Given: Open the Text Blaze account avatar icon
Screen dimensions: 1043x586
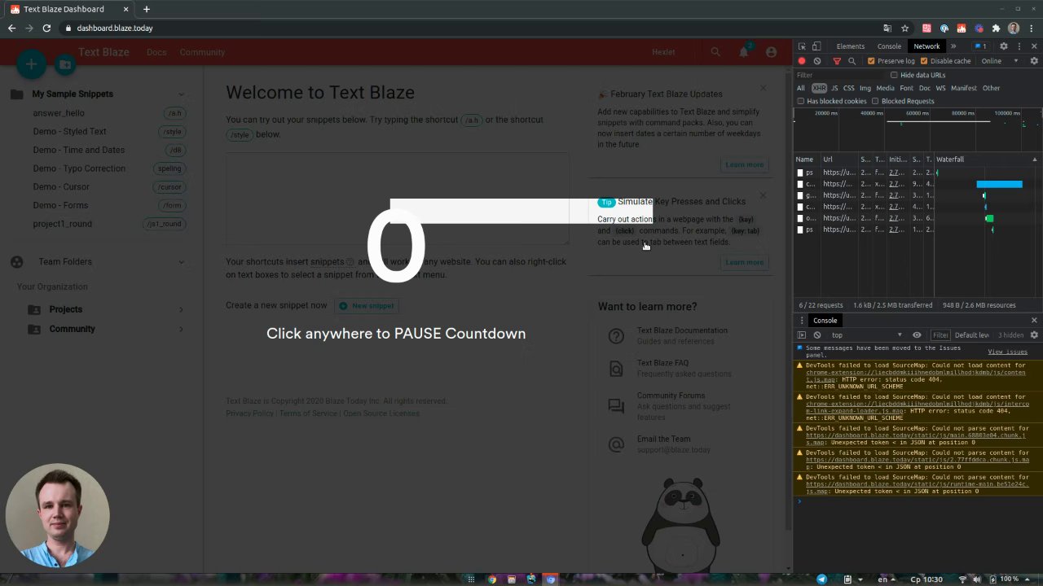Looking at the screenshot, I should coord(771,52).
